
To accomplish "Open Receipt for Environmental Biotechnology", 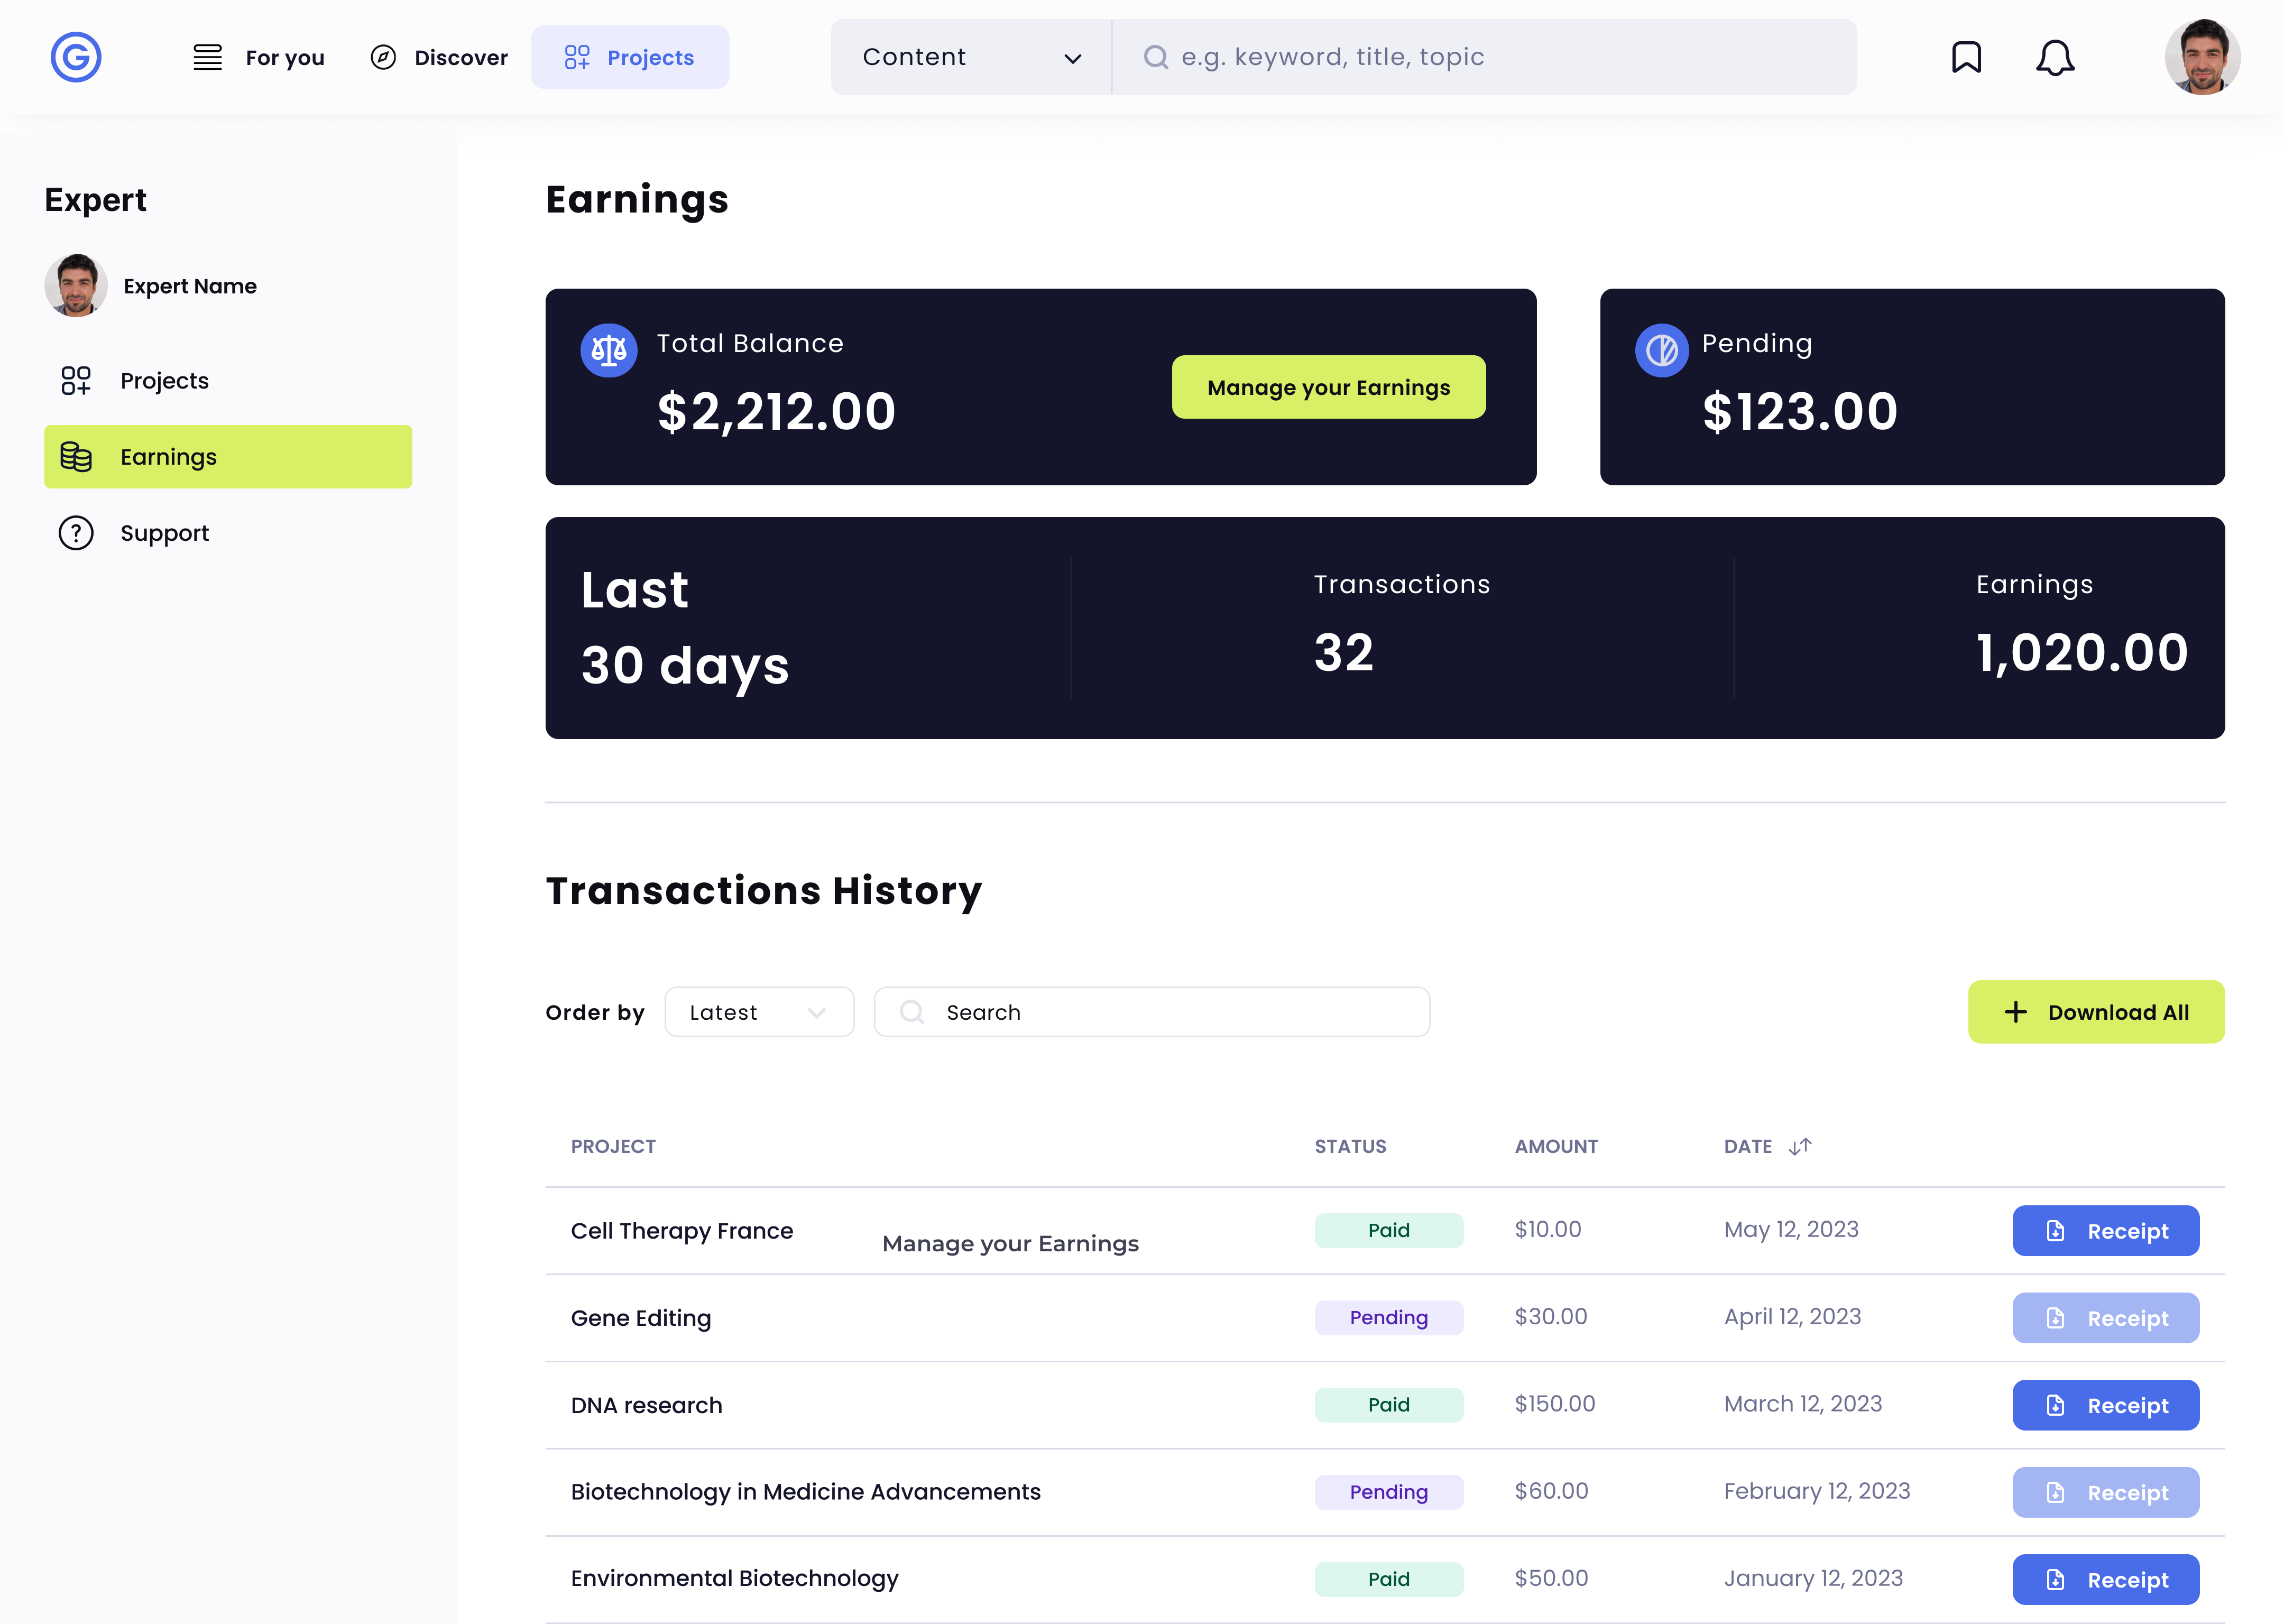I will pyautogui.click(x=2105, y=1579).
